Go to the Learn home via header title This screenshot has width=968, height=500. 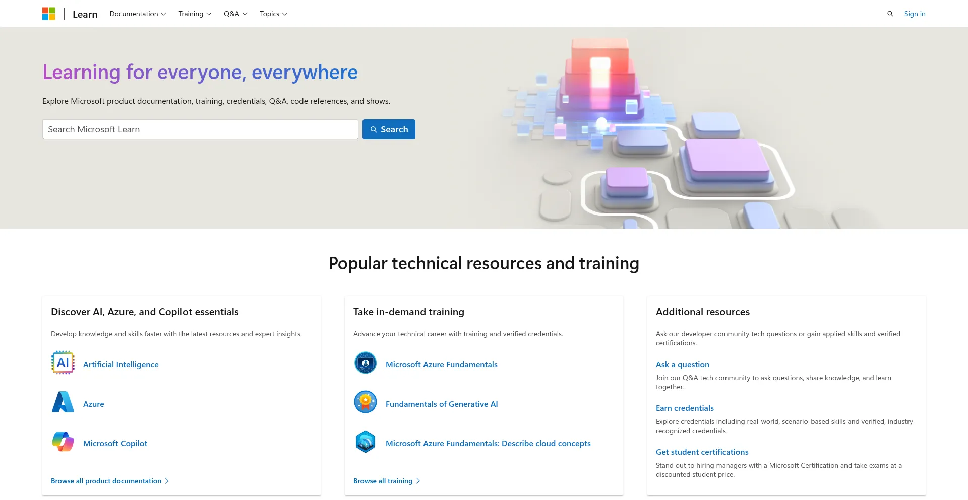point(85,14)
